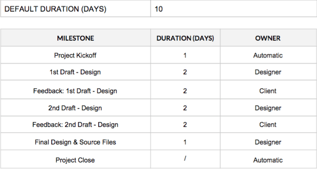Select Feedback: 2nd Draft - Design row
The image size is (317, 169).
pos(158,124)
